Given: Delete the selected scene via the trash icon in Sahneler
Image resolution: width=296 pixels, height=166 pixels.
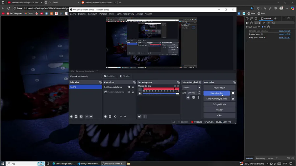Looking at the screenshot, I should pyautogui.click(x=76, y=116).
